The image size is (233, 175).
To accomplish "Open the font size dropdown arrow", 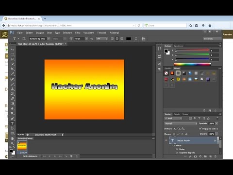I will pos(86,39).
